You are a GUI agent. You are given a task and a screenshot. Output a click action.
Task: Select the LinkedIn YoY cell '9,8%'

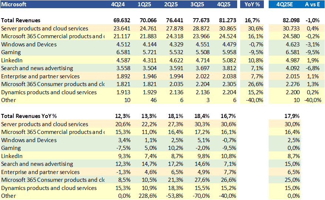click(x=203, y=156)
